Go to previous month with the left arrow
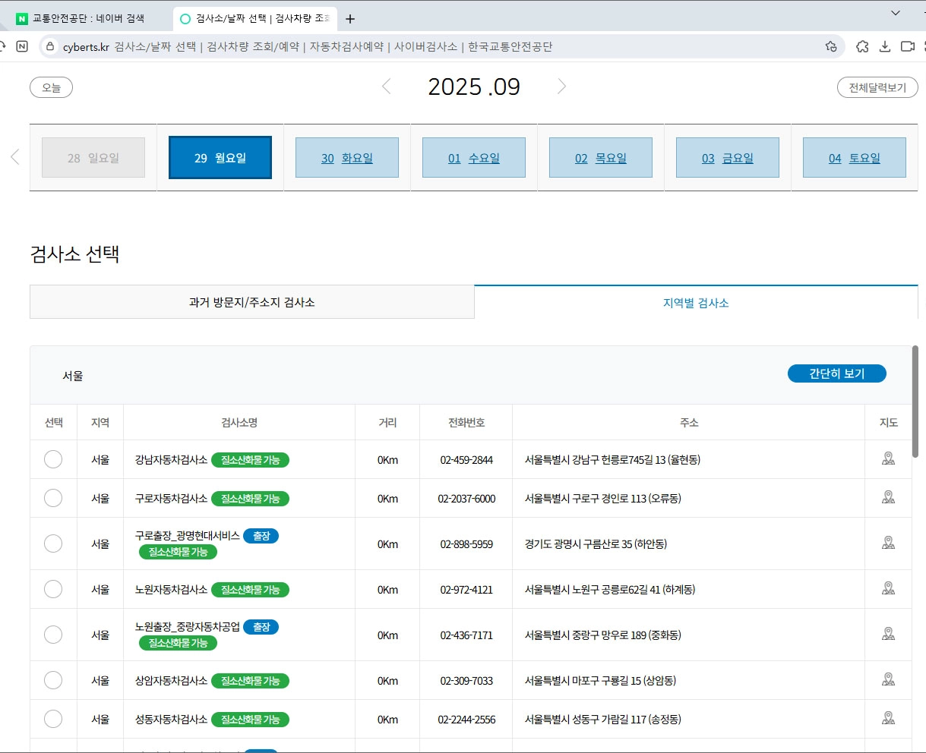Viewport: 926px width, 753px height. pyautogui.click(x=386, y=87)
